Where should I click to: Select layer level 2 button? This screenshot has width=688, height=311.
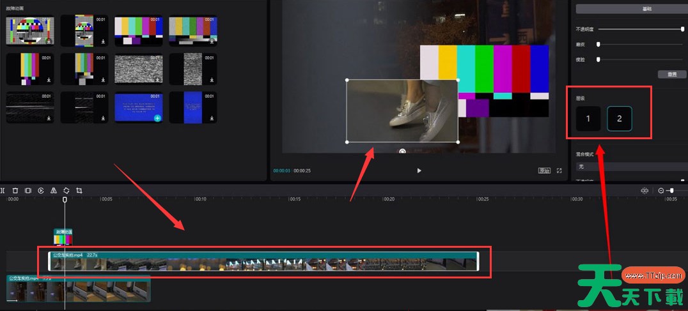tap(620, 119)
